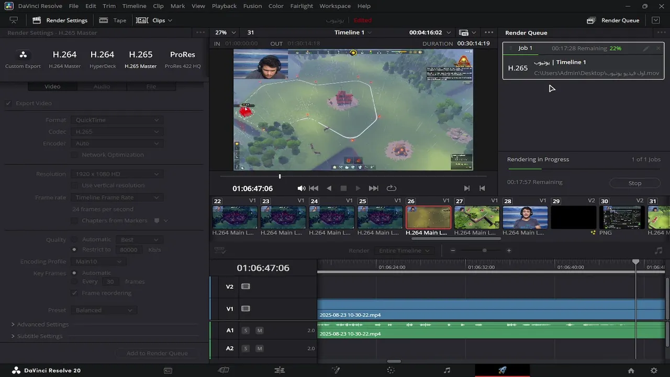670x377 pixels.
Task: Play reverse in the viewer
Action: click(329, 188)
